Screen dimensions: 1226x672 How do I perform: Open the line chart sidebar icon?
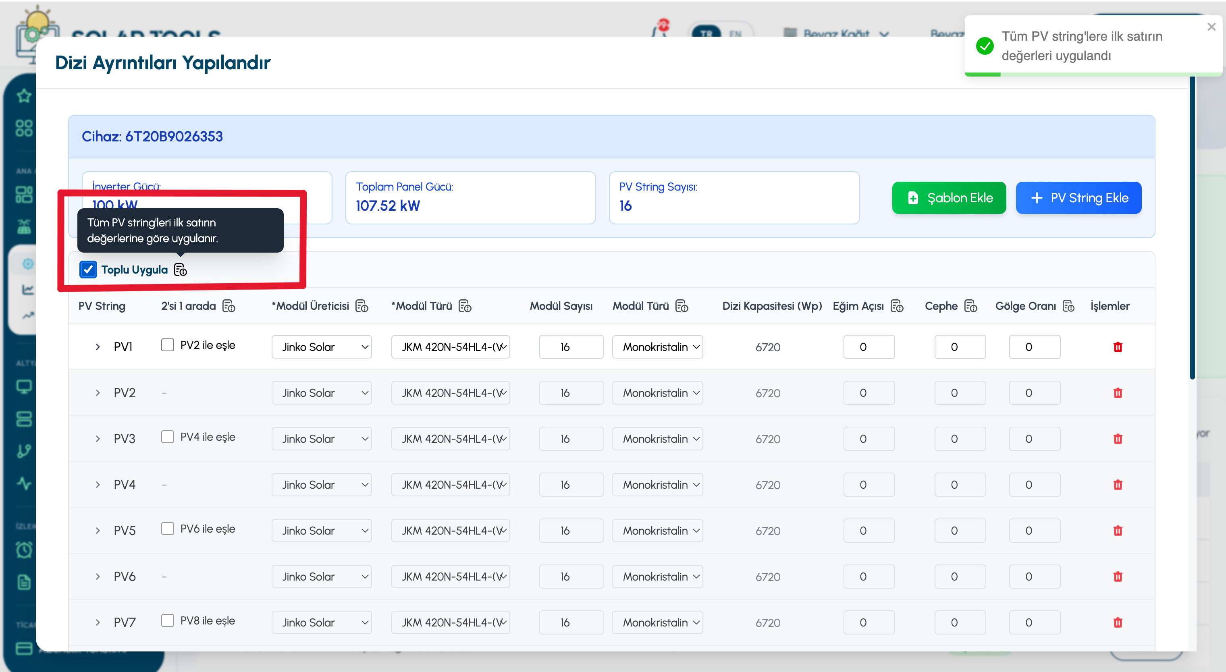27,289
